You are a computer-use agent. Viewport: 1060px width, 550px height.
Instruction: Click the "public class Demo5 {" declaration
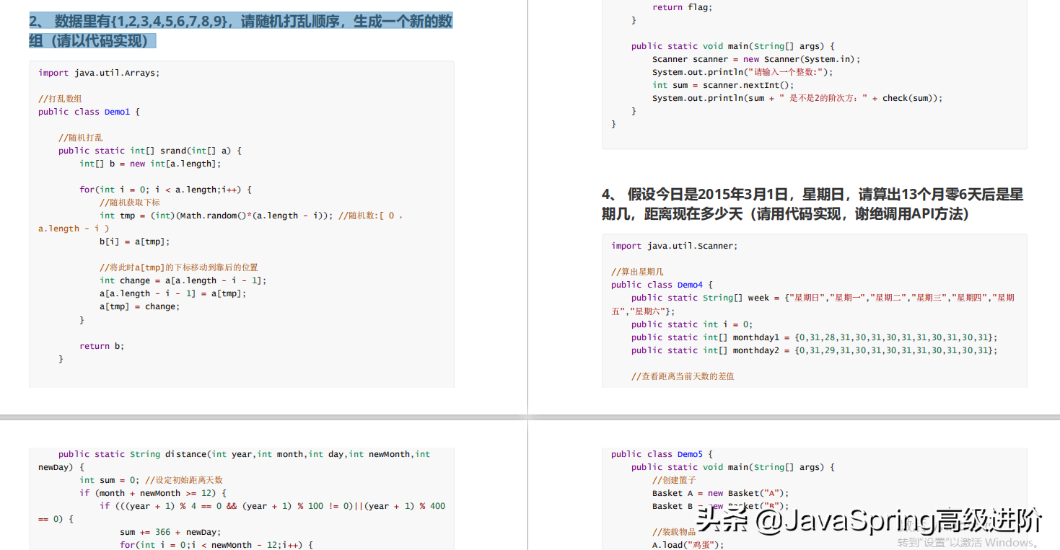pyautogui.click(x=662, y=454)
